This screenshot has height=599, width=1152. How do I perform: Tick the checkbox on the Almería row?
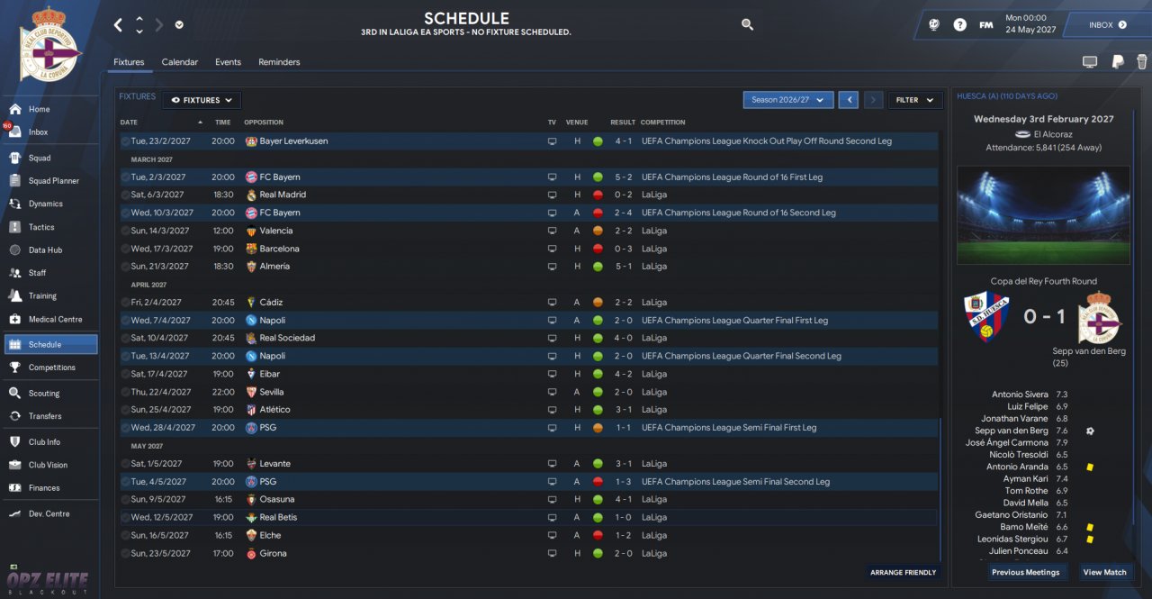pos(125,267)
